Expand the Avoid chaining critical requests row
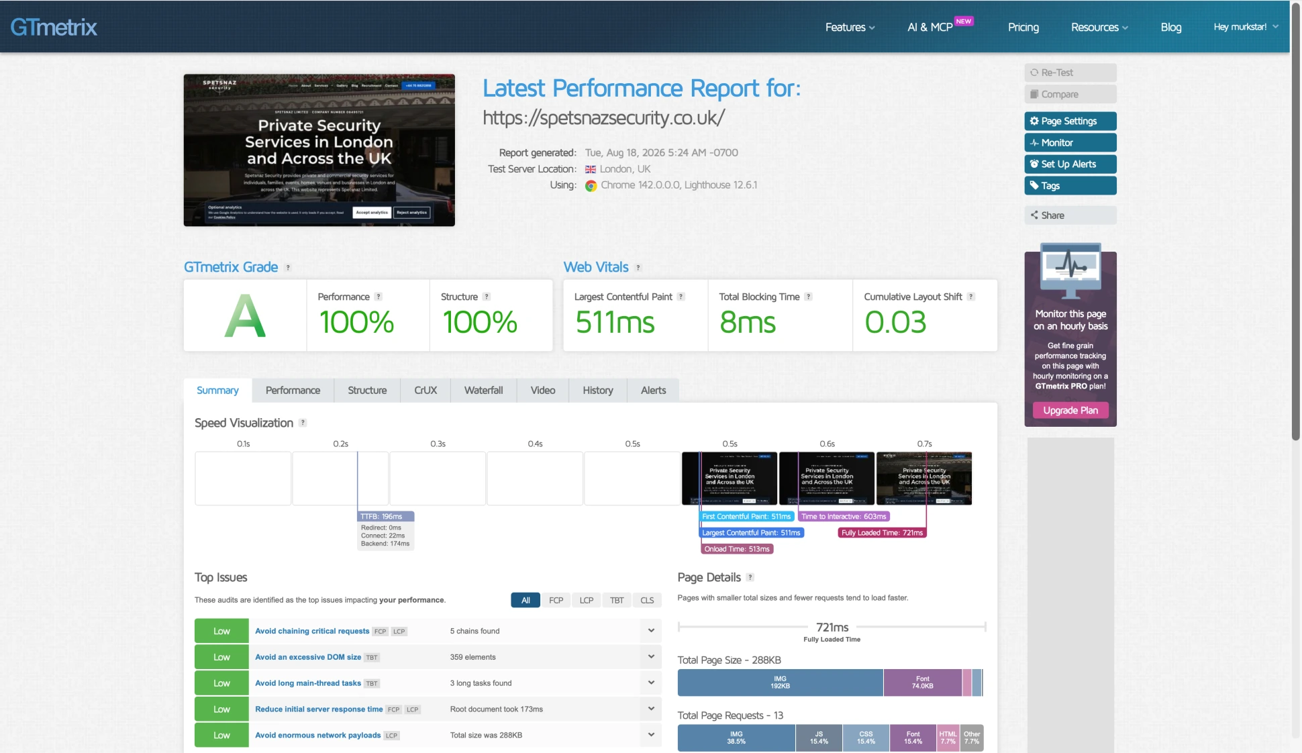1302x753 pixels. (x=651, y=631)
